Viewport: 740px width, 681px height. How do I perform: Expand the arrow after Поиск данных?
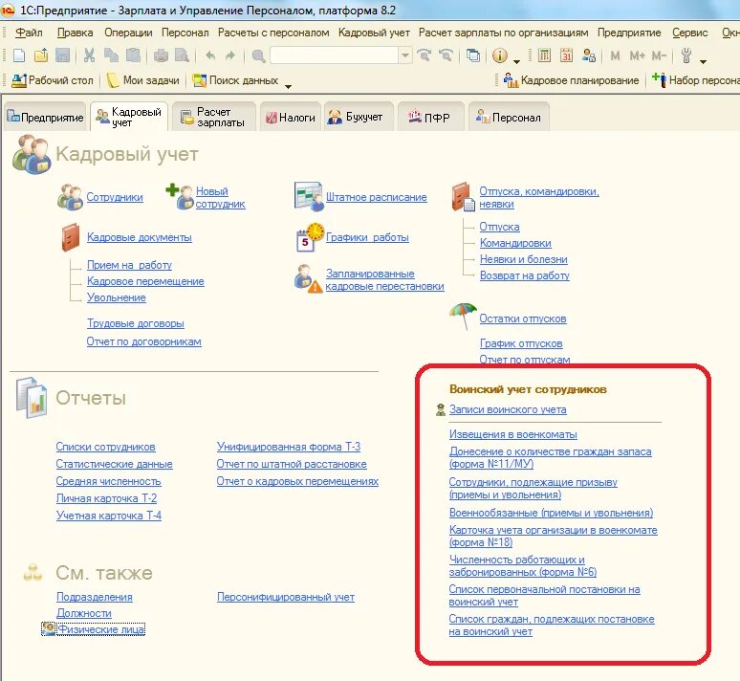288,86
